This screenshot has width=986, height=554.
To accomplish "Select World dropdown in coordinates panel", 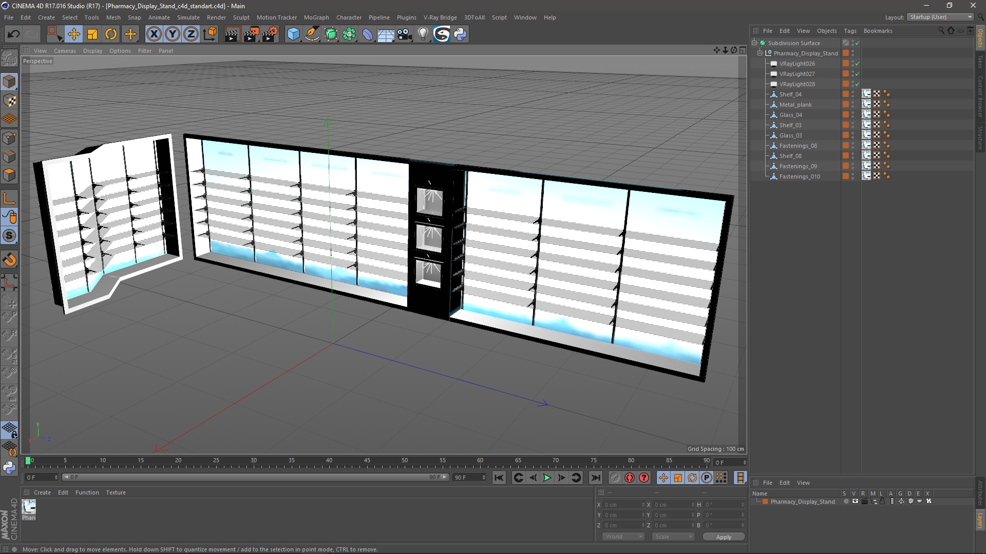I will 621,537.
